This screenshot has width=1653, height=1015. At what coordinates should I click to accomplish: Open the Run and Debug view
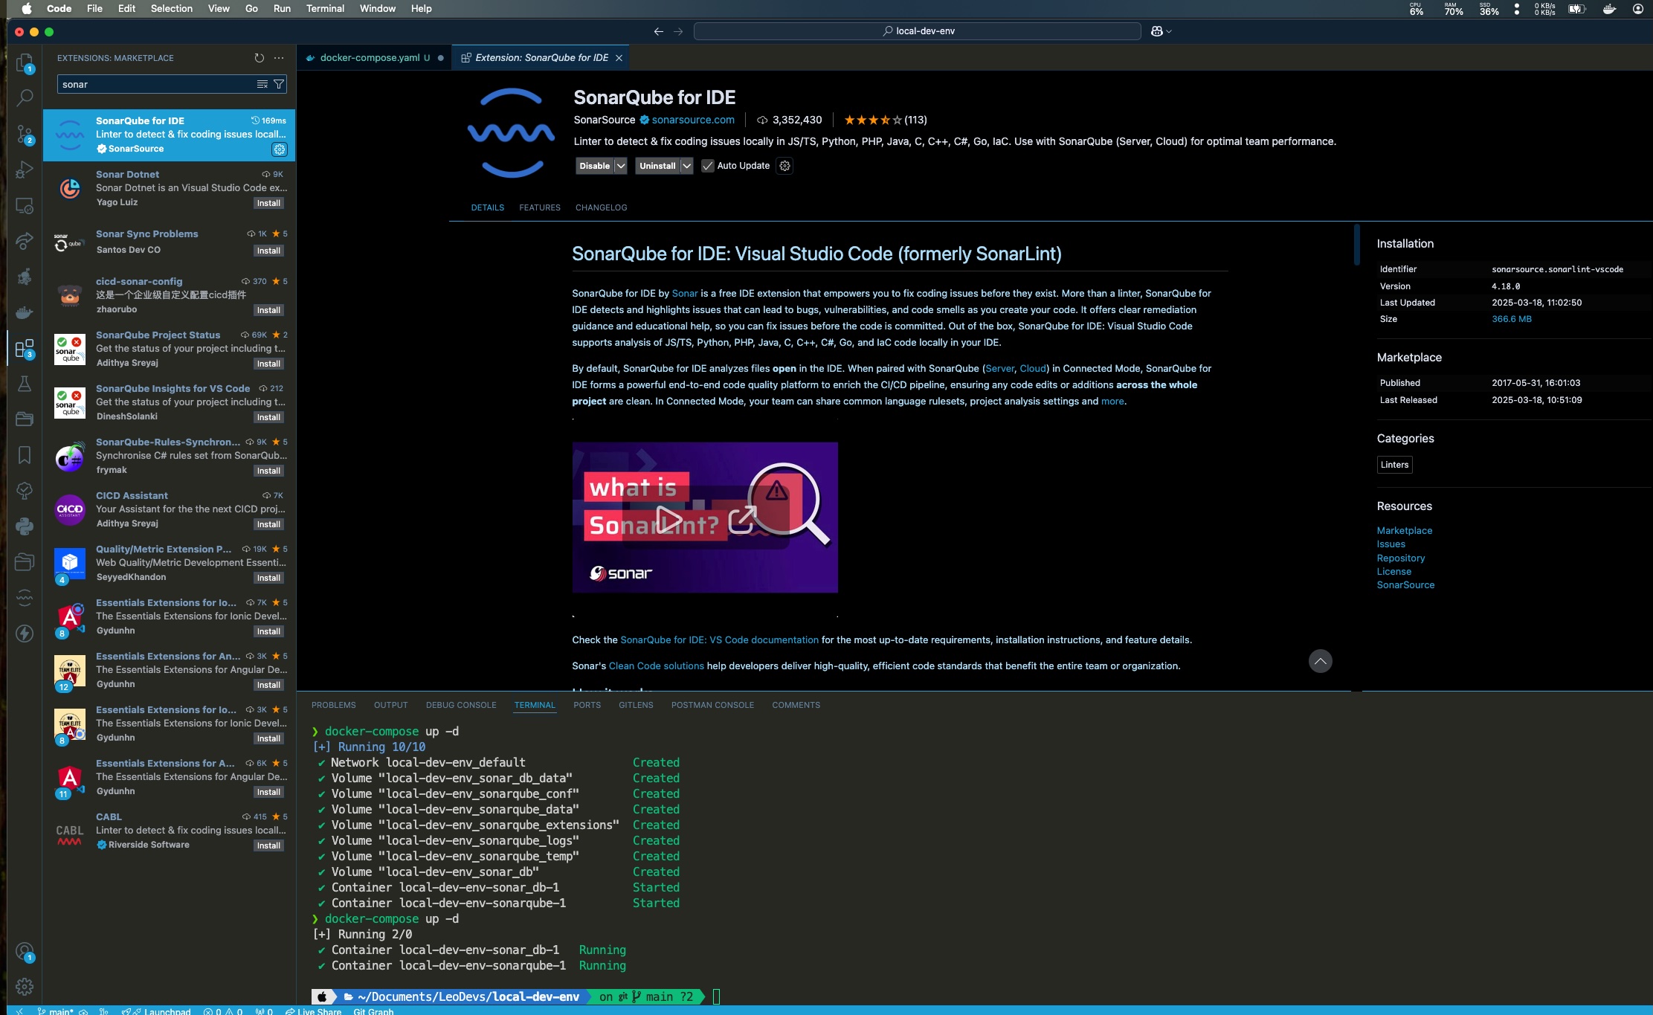coord(25,170)
